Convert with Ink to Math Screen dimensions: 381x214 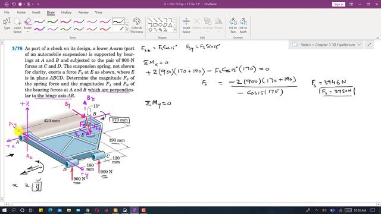tap(243, 25)
